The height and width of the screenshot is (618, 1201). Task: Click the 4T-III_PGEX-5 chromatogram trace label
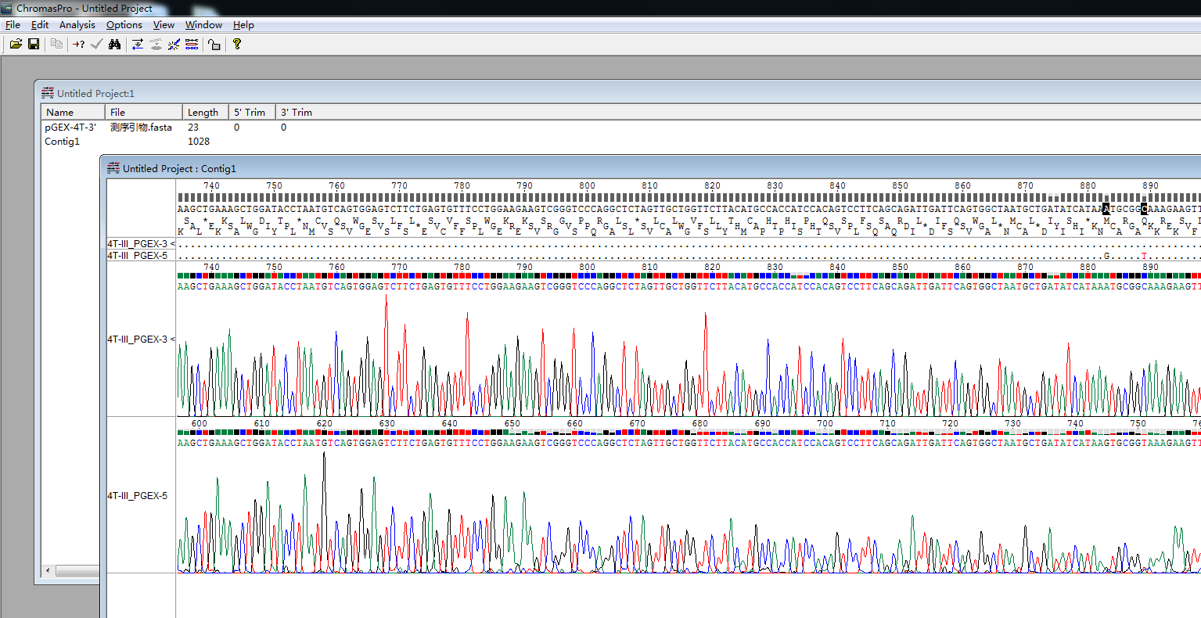138,496
